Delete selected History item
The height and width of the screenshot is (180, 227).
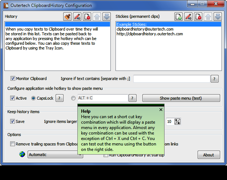[87, 16]
